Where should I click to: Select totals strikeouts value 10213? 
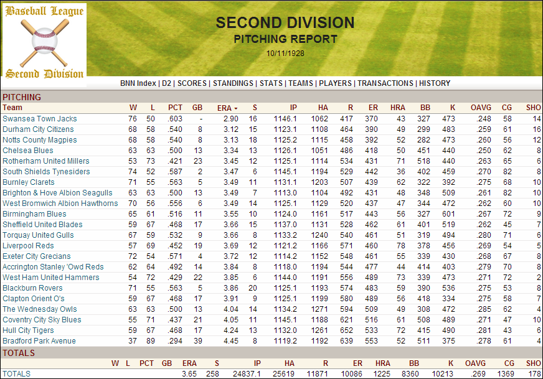click(443, 374)
